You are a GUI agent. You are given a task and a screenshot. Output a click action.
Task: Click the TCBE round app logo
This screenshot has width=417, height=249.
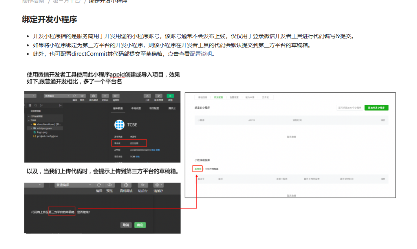(x=119, y=125)
